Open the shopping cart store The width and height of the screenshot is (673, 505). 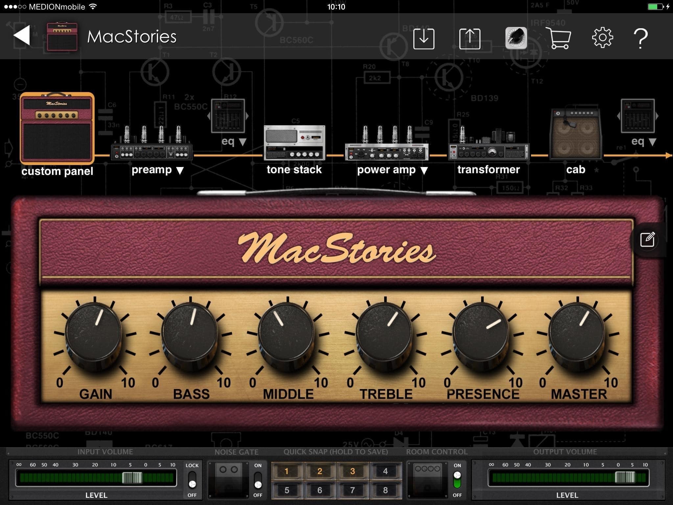[x=558, y=38]
